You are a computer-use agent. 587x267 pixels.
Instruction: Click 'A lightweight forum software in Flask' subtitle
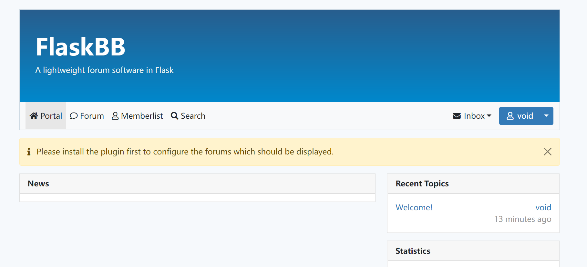point(104,70)
